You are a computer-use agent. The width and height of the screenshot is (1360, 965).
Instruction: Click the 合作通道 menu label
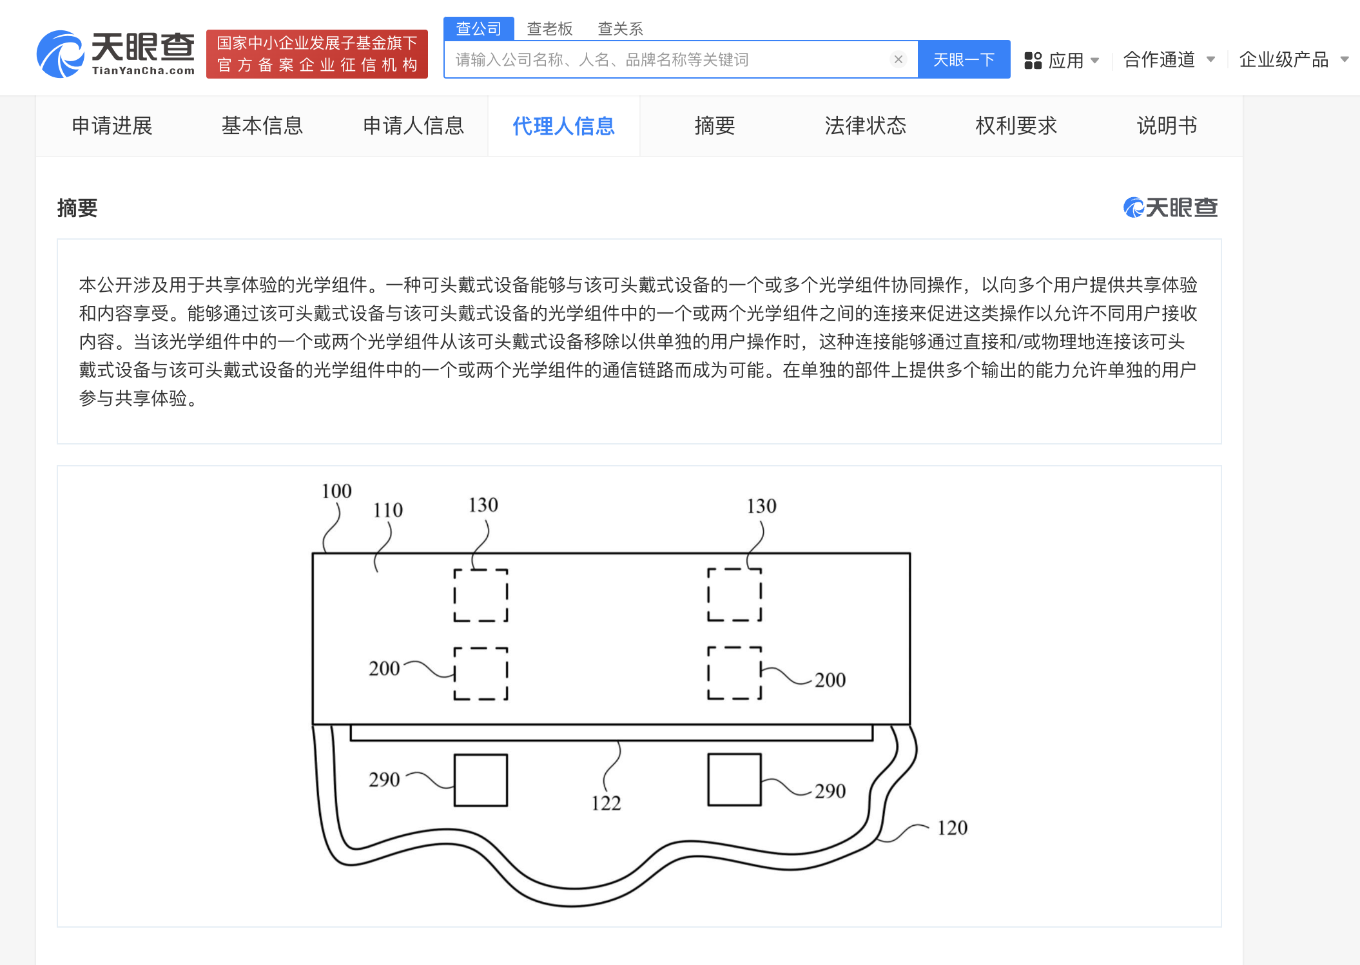click(1159, 59)
